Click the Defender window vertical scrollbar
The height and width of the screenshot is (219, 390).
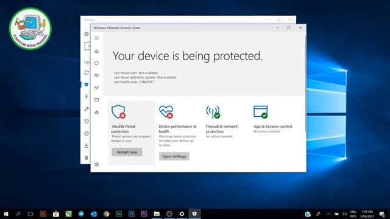(x=305, y=83)
